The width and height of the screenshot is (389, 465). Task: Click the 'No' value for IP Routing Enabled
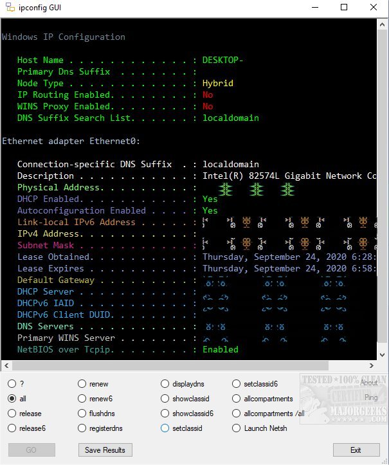coord(208,95)
